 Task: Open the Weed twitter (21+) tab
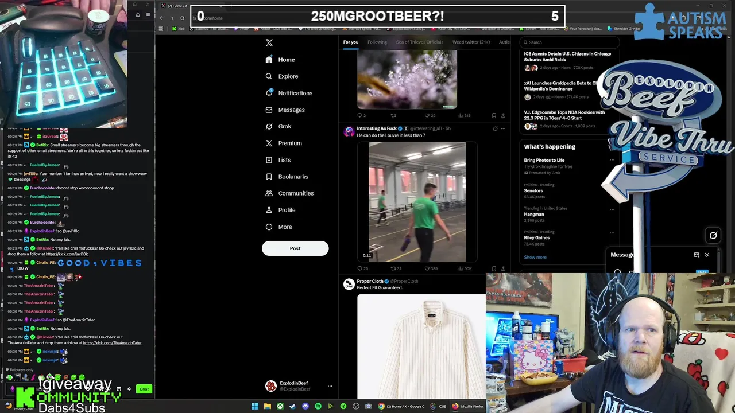pos(471,42)
